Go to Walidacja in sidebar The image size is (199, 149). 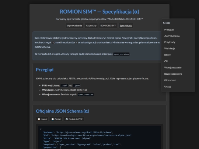[x=170, y=49]
